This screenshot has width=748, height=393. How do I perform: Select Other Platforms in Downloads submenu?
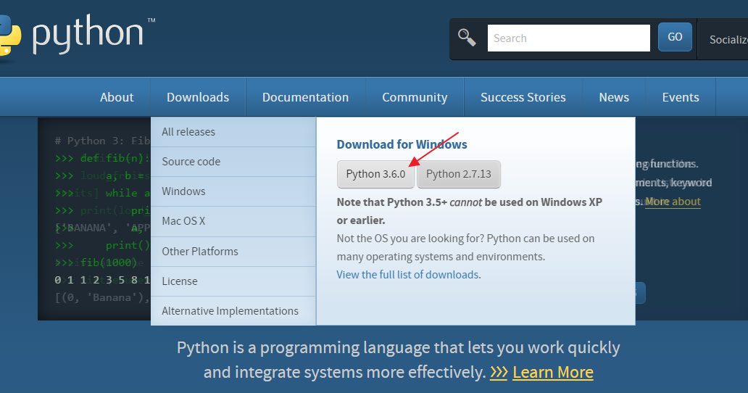click(233, 252)
